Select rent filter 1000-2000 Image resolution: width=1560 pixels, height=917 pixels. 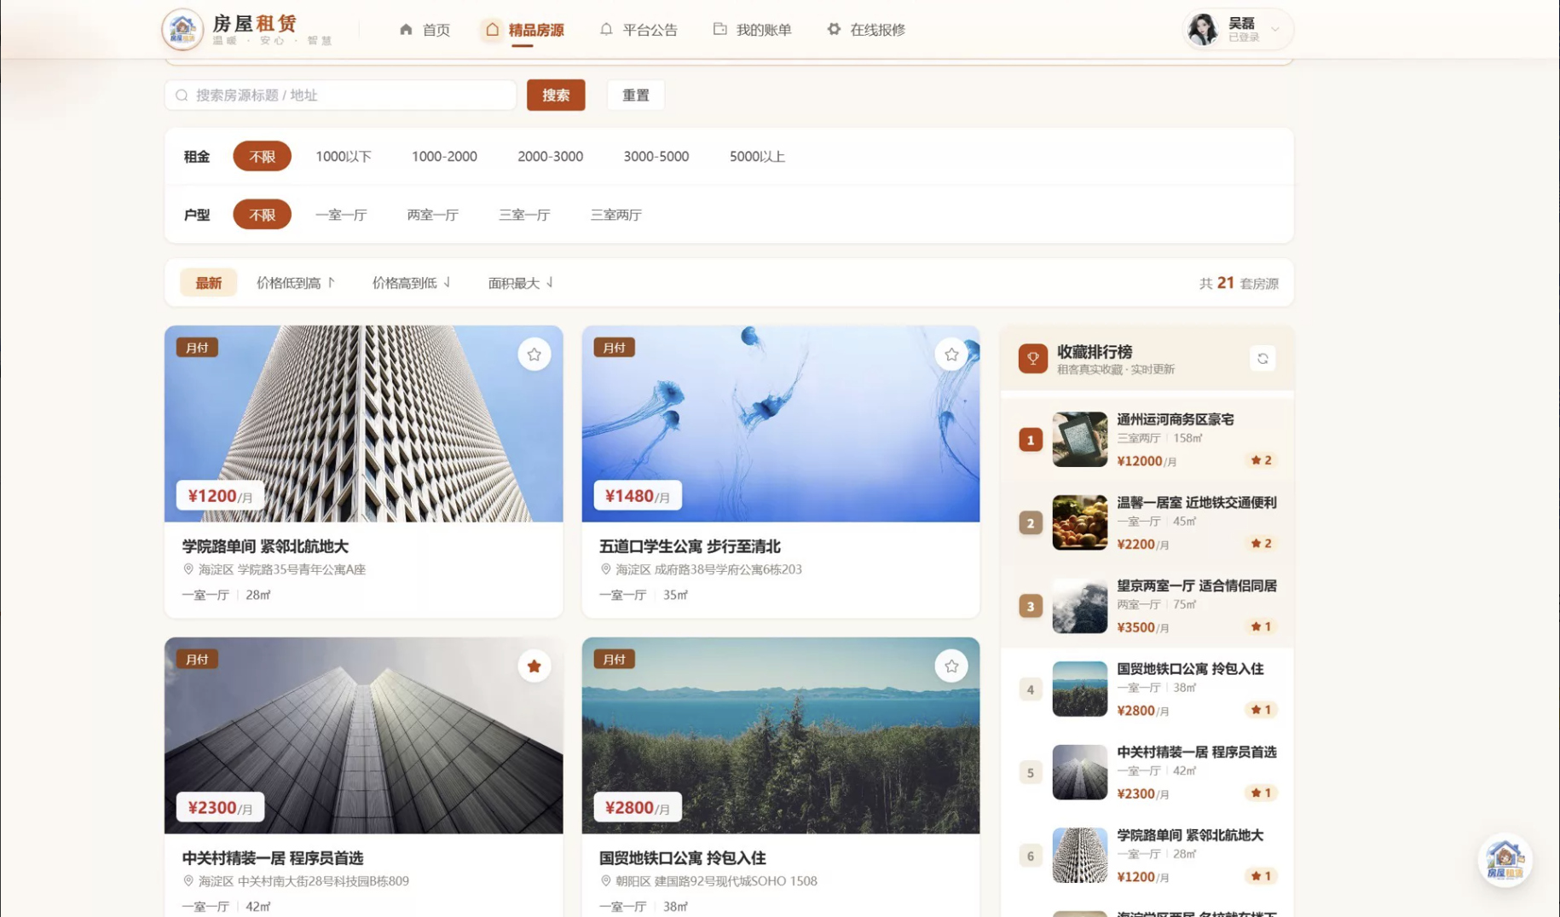[x=444, y=157]
